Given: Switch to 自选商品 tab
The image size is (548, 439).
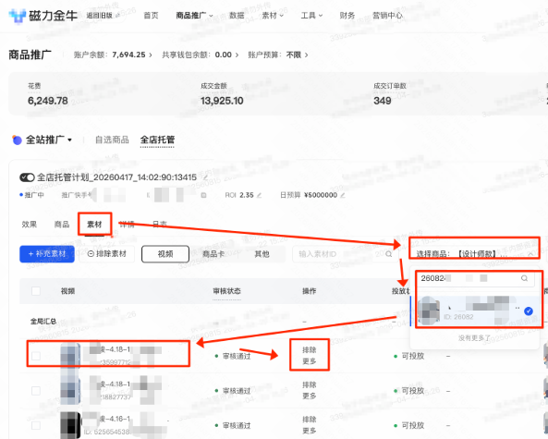Looking at the screenshot, I should [x=112, y=140].
